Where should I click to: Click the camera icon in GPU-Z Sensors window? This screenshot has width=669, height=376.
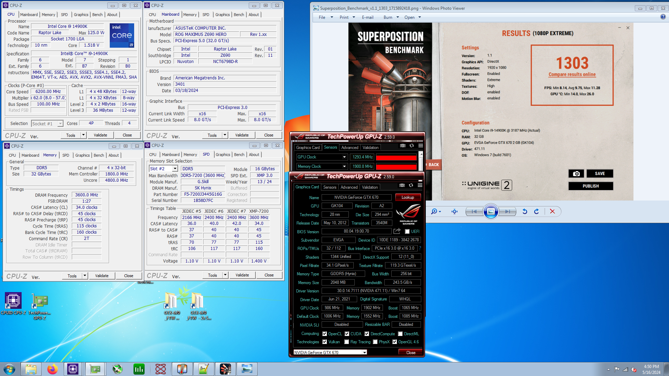[403, 146]
